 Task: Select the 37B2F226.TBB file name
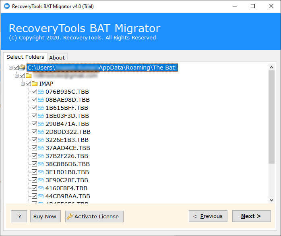[67, 156]
